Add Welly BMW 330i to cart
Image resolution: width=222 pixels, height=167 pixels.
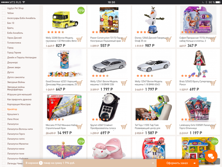click(x=124, y=83)
